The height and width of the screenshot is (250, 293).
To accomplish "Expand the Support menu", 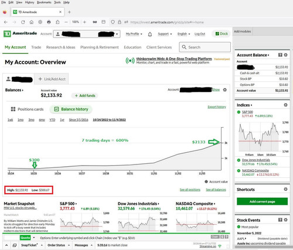I will (165, 34).
